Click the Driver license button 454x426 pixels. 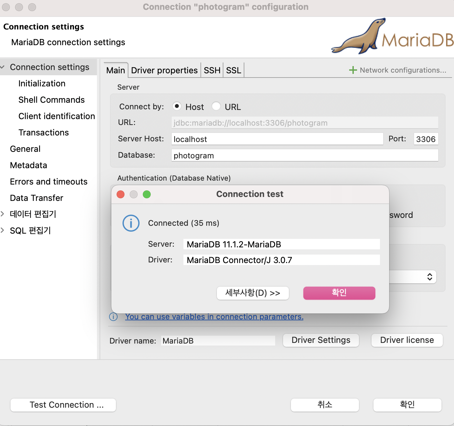click(407, 340)
